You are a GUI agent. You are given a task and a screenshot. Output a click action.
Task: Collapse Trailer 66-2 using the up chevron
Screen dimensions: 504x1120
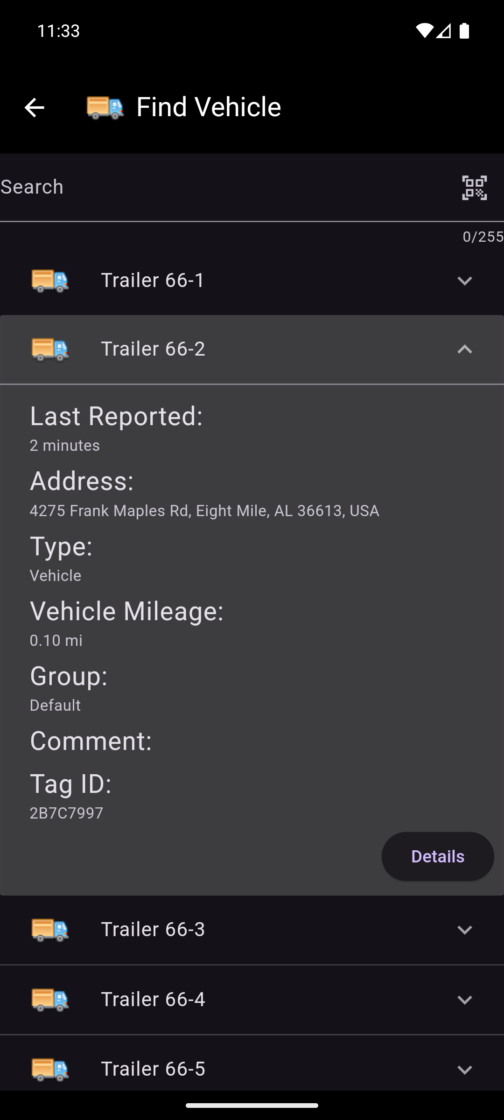(x=464, y=349)
